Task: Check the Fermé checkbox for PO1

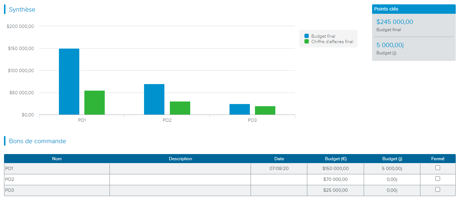Action: pyautogui.click(x=438, y=168)
